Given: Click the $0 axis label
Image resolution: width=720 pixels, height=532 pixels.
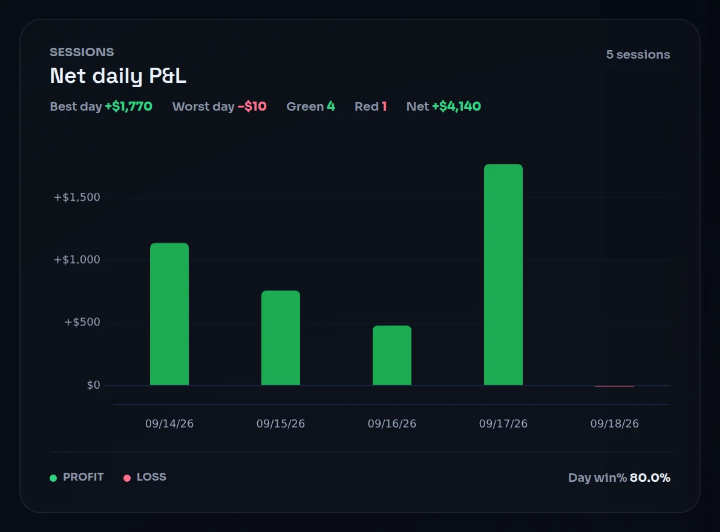Looking at the screenshot, I should (93, 384).
